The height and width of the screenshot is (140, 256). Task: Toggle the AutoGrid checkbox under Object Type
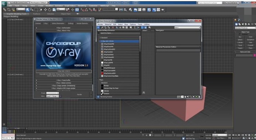pos(240,34)
